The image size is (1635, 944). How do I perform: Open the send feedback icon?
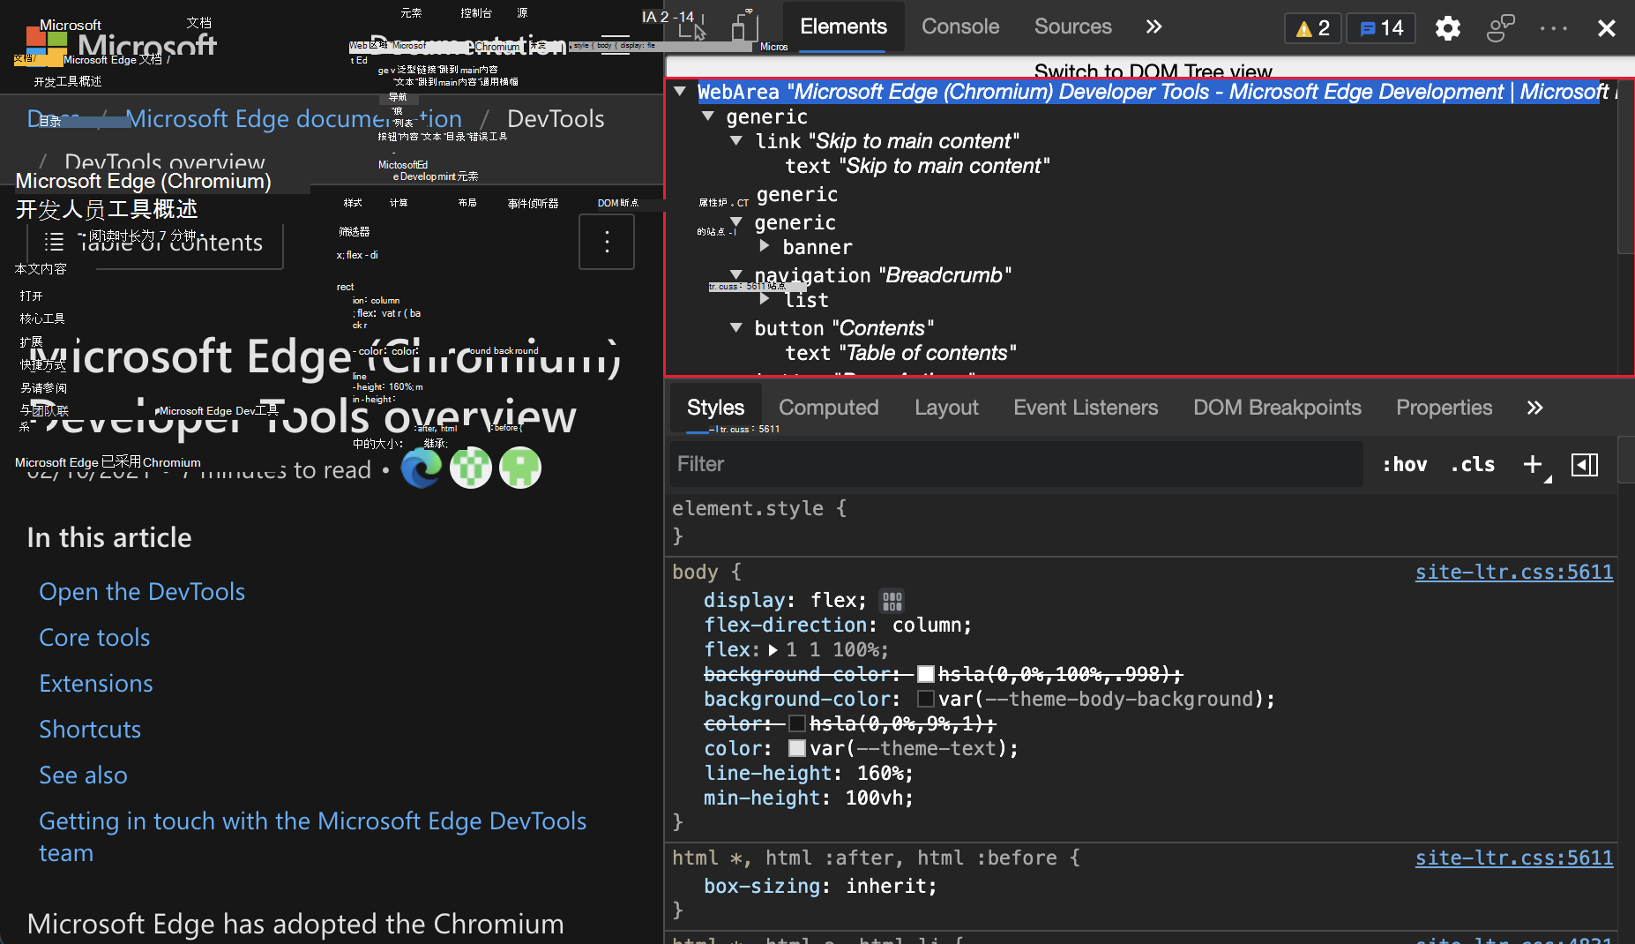pos(1500,28)
